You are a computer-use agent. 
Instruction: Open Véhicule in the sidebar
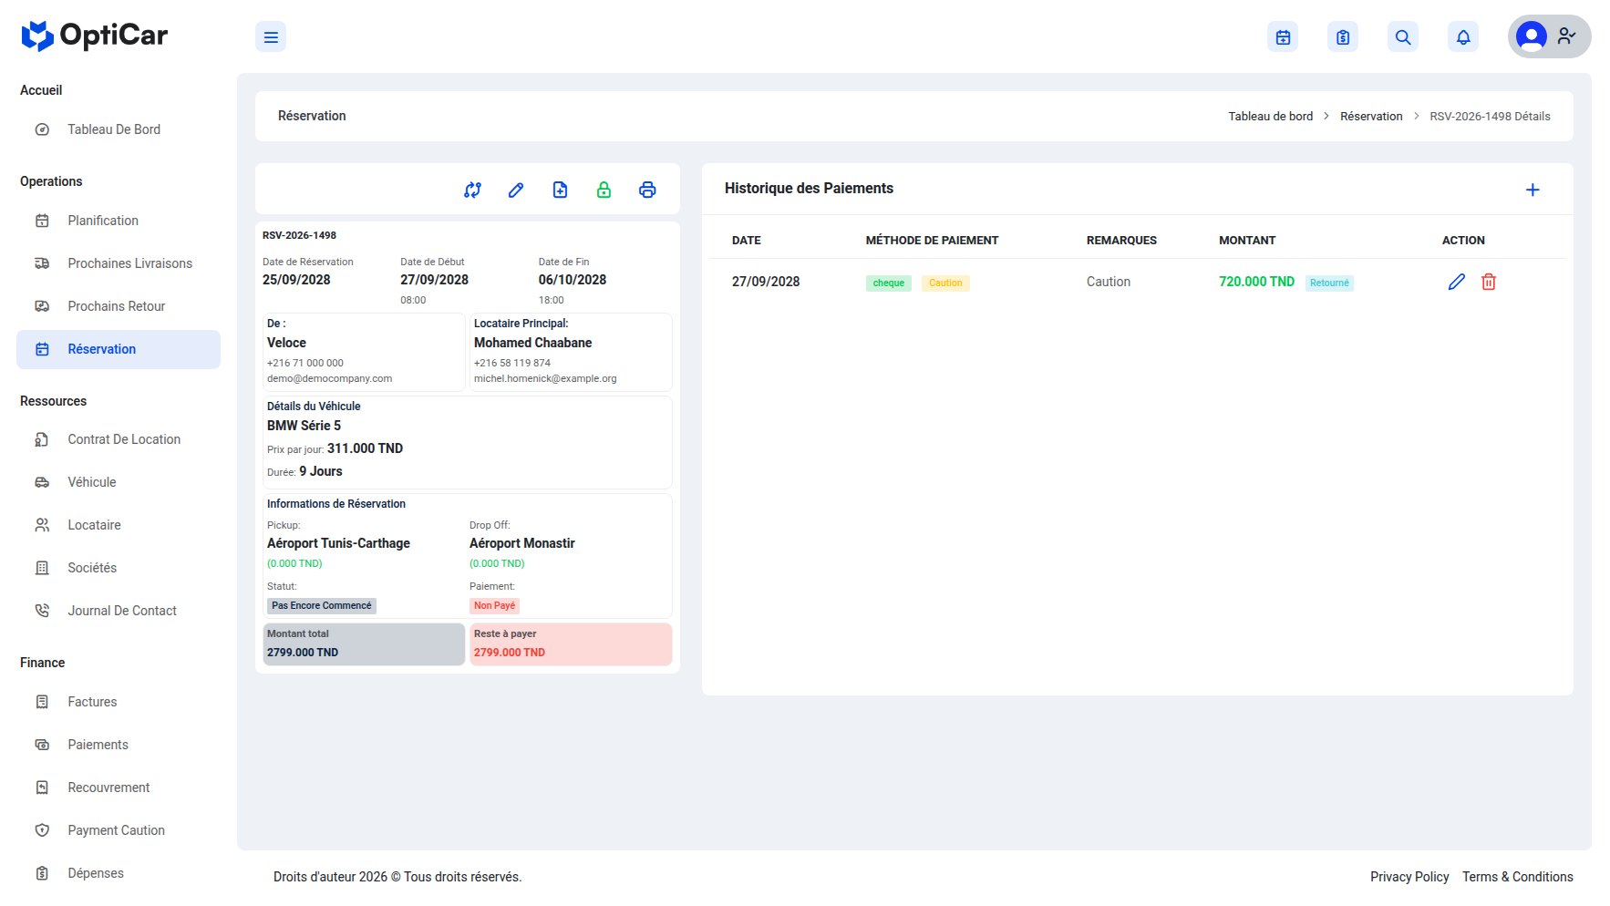click(119, 482)
